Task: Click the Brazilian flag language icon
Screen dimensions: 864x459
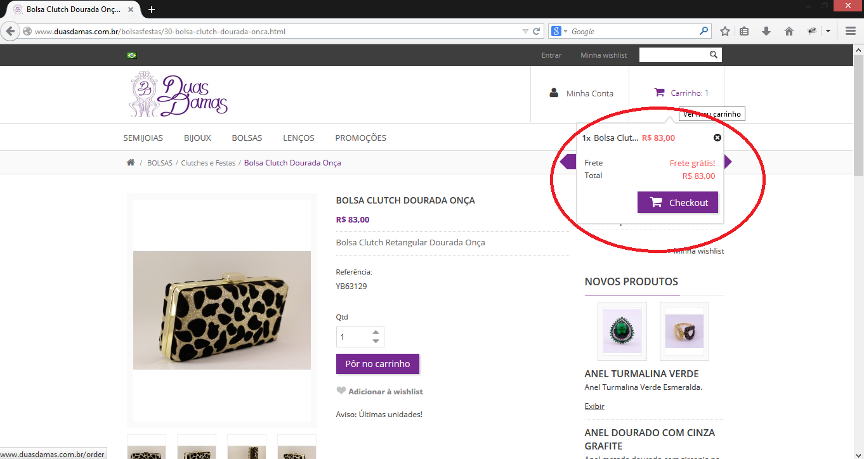Action: click(x=132, y=55)
